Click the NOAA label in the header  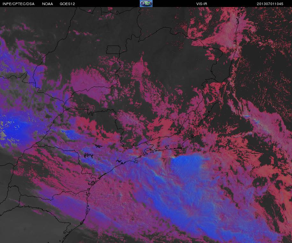(x=48, y=4)
